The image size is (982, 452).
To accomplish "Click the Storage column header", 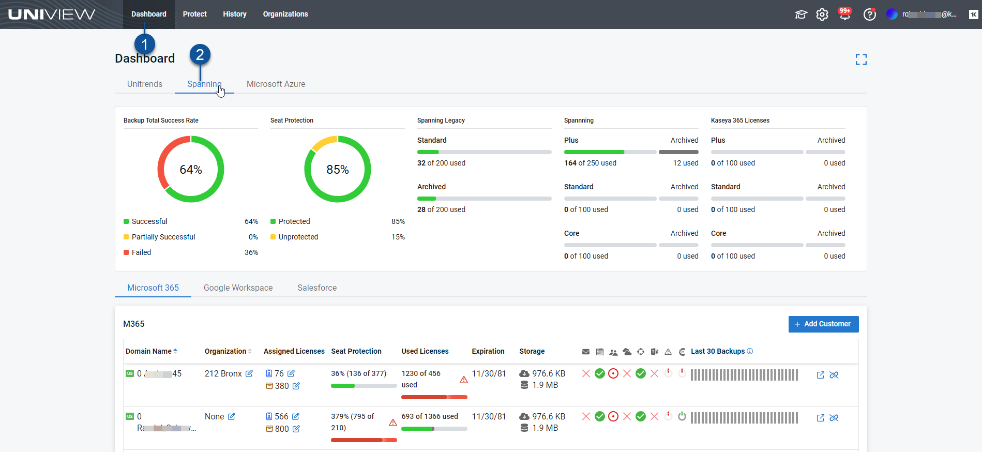I will [532, 351].
